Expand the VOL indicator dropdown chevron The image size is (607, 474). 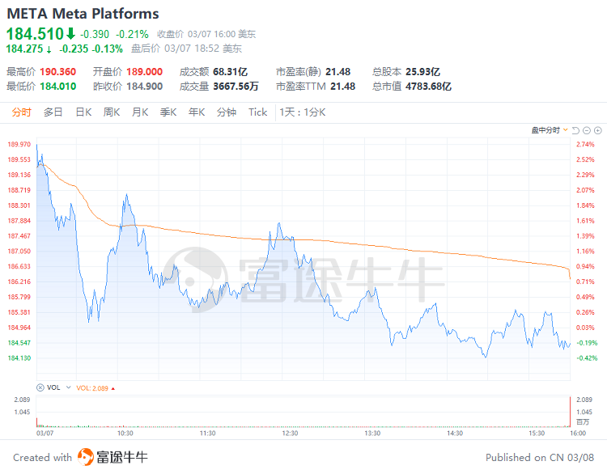coord(69,387)
